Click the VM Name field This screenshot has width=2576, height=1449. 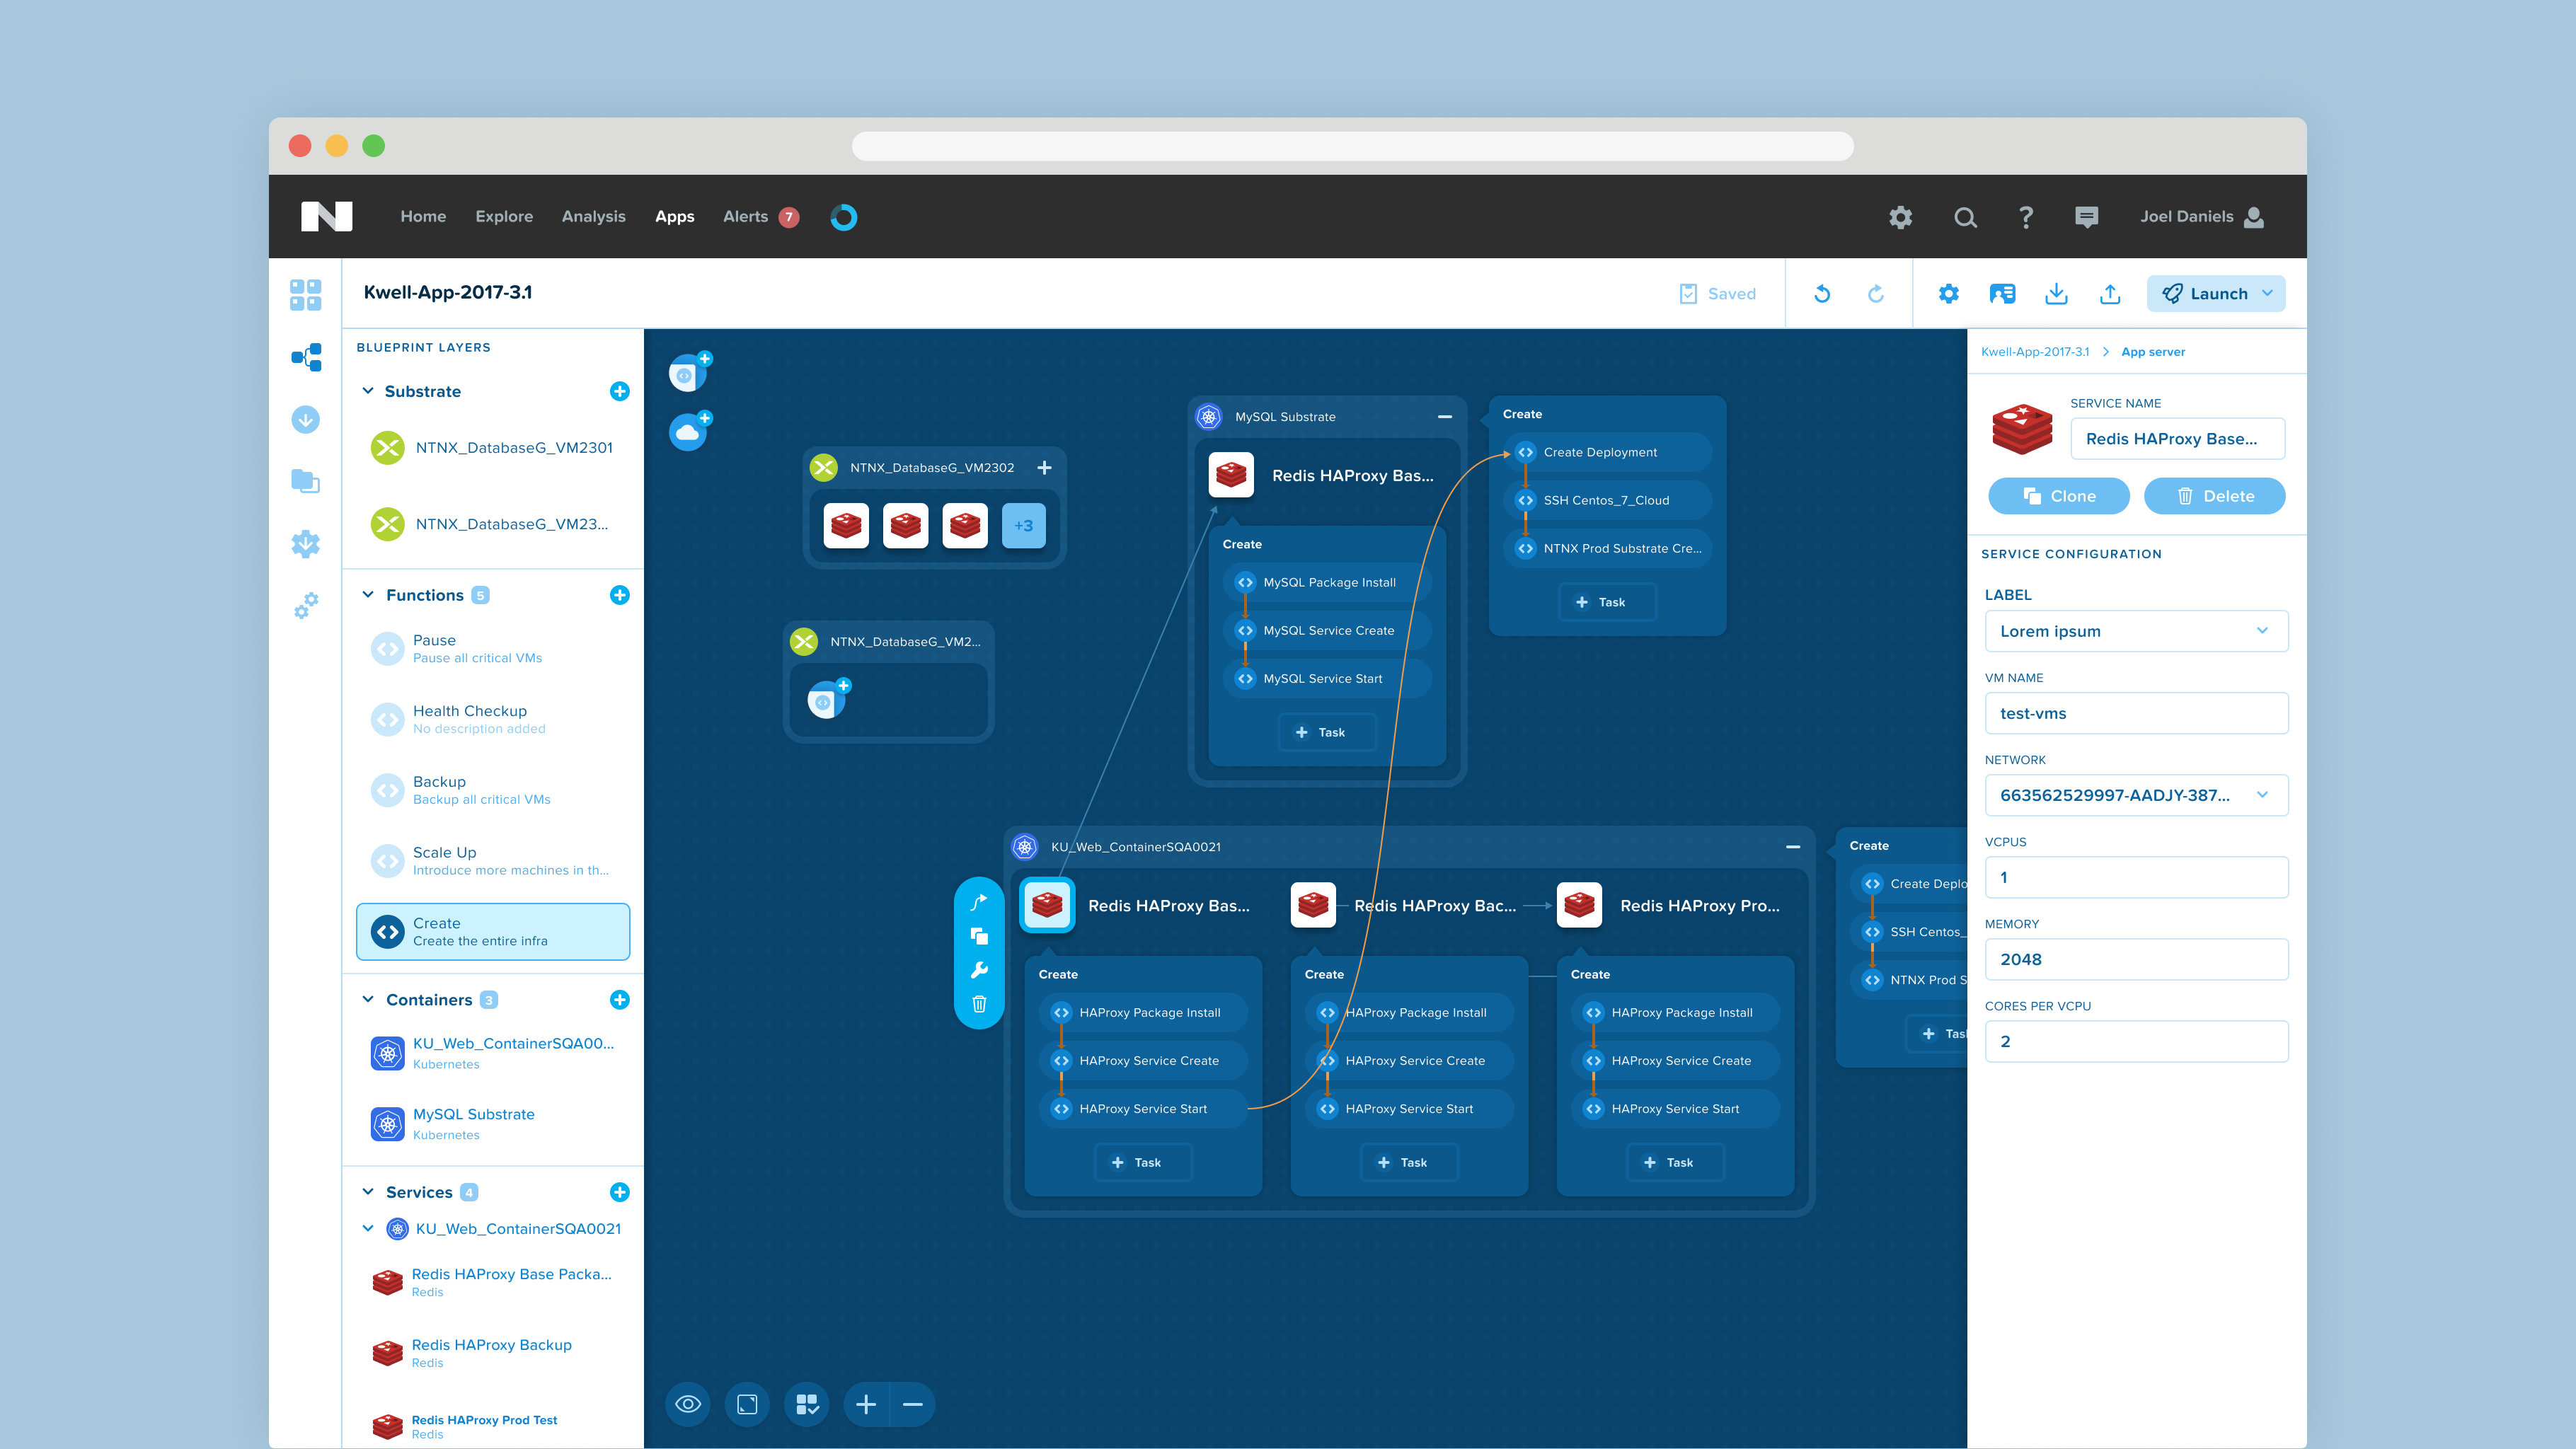pos(2136,714)
